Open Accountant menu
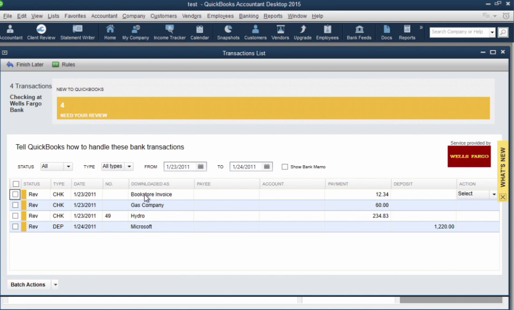The width and height of the screenshot is (514, 310). (104, 16)
